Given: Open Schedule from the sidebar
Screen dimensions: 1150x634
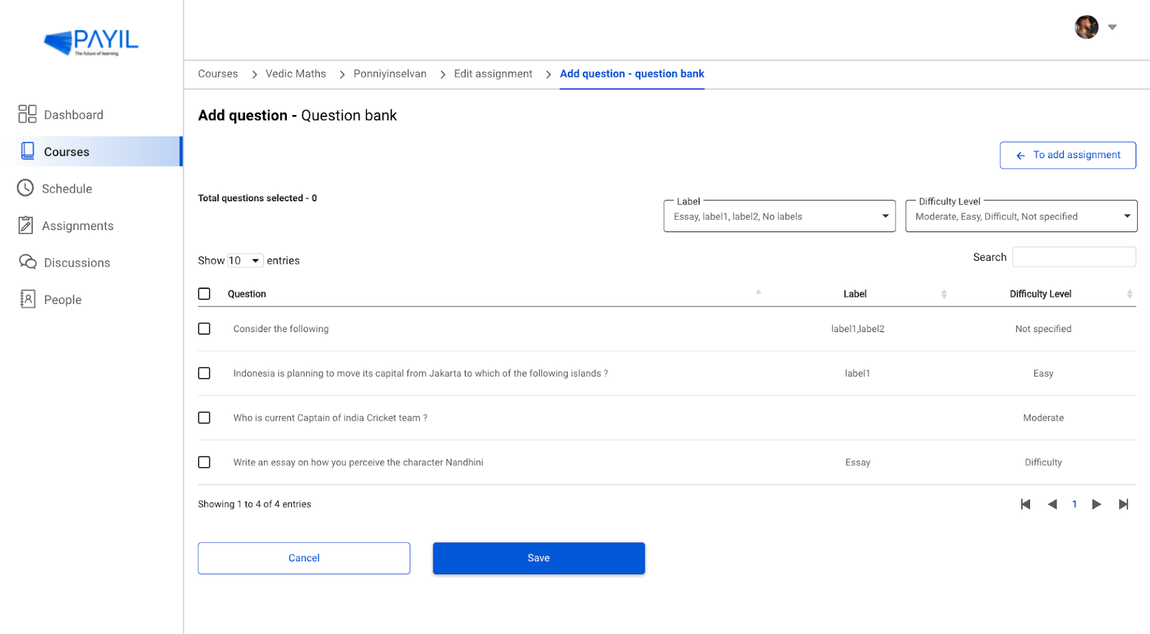Looking at the screenshot, I should [67, 188].
